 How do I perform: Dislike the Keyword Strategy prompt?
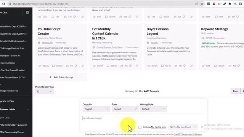point(239,66)
